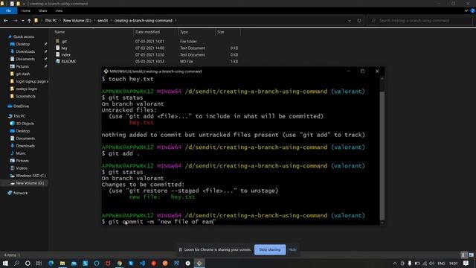Viewport: 476px width, 268px height.
Task: Select the index text file
Action: tap(65, 54)
